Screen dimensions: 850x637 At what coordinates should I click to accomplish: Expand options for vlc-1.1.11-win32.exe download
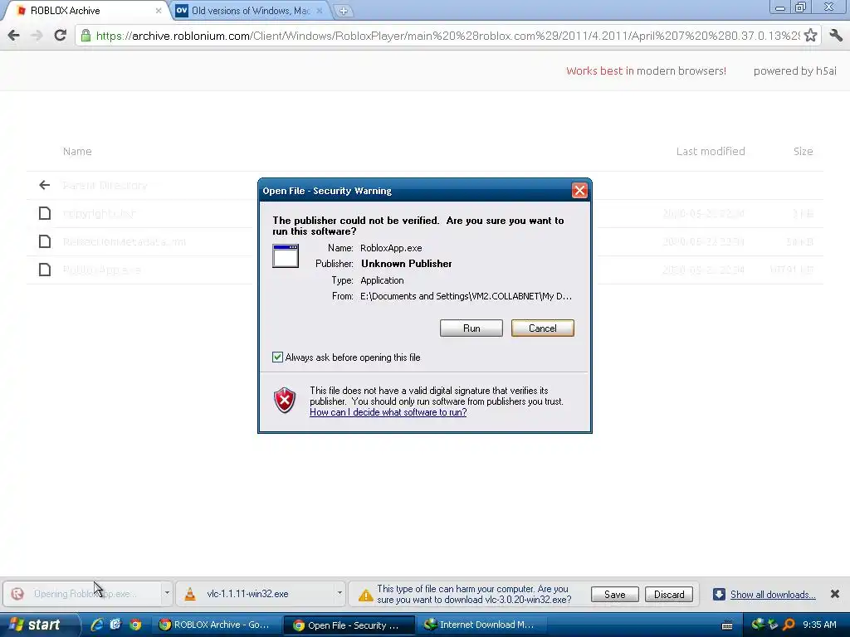(x=340, y=594)
